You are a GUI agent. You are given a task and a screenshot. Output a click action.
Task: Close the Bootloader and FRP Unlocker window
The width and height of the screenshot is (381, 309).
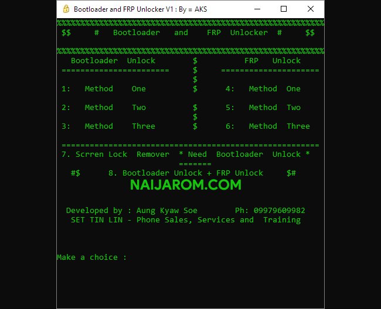[311, 9]
